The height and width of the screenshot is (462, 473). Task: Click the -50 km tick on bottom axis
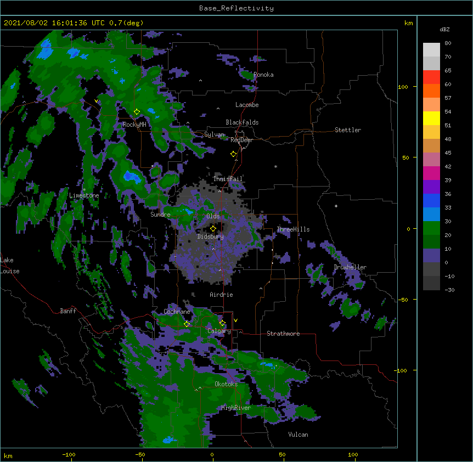point(140,455)
